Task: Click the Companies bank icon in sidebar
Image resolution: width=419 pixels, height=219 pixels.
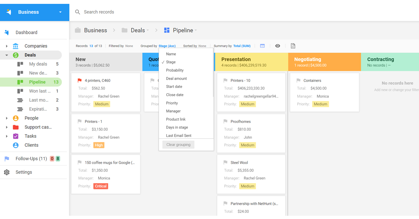Action: [x=15, y=46]
